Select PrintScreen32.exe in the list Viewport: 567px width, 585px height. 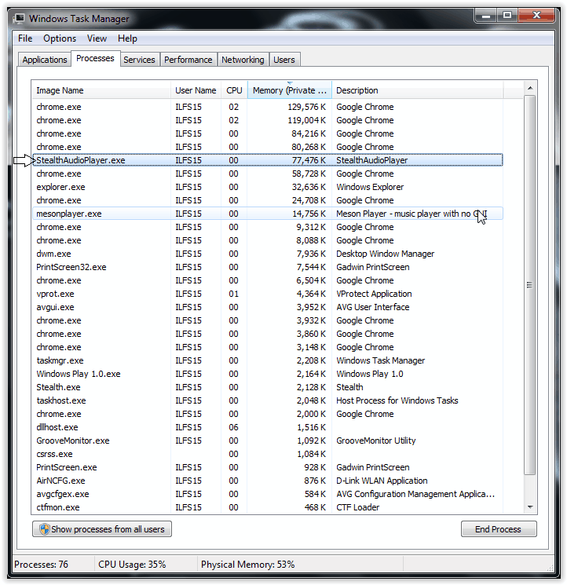point(268,267)
